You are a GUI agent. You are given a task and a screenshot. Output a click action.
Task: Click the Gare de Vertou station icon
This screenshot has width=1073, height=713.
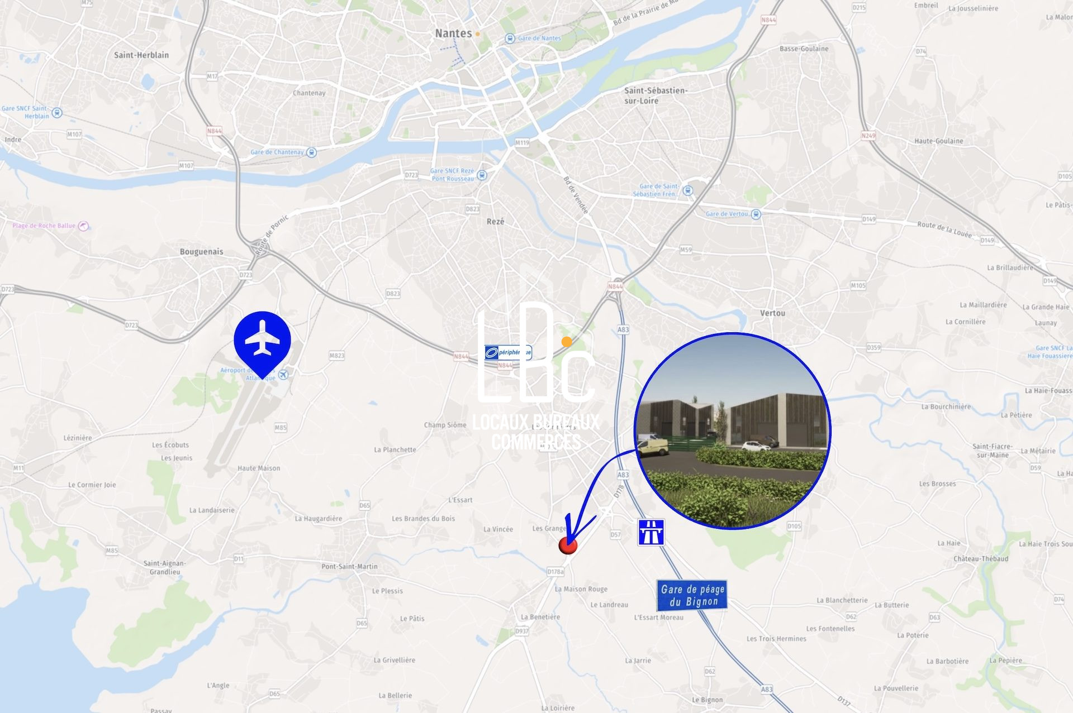pyautogui.click(x=756, y=214)
